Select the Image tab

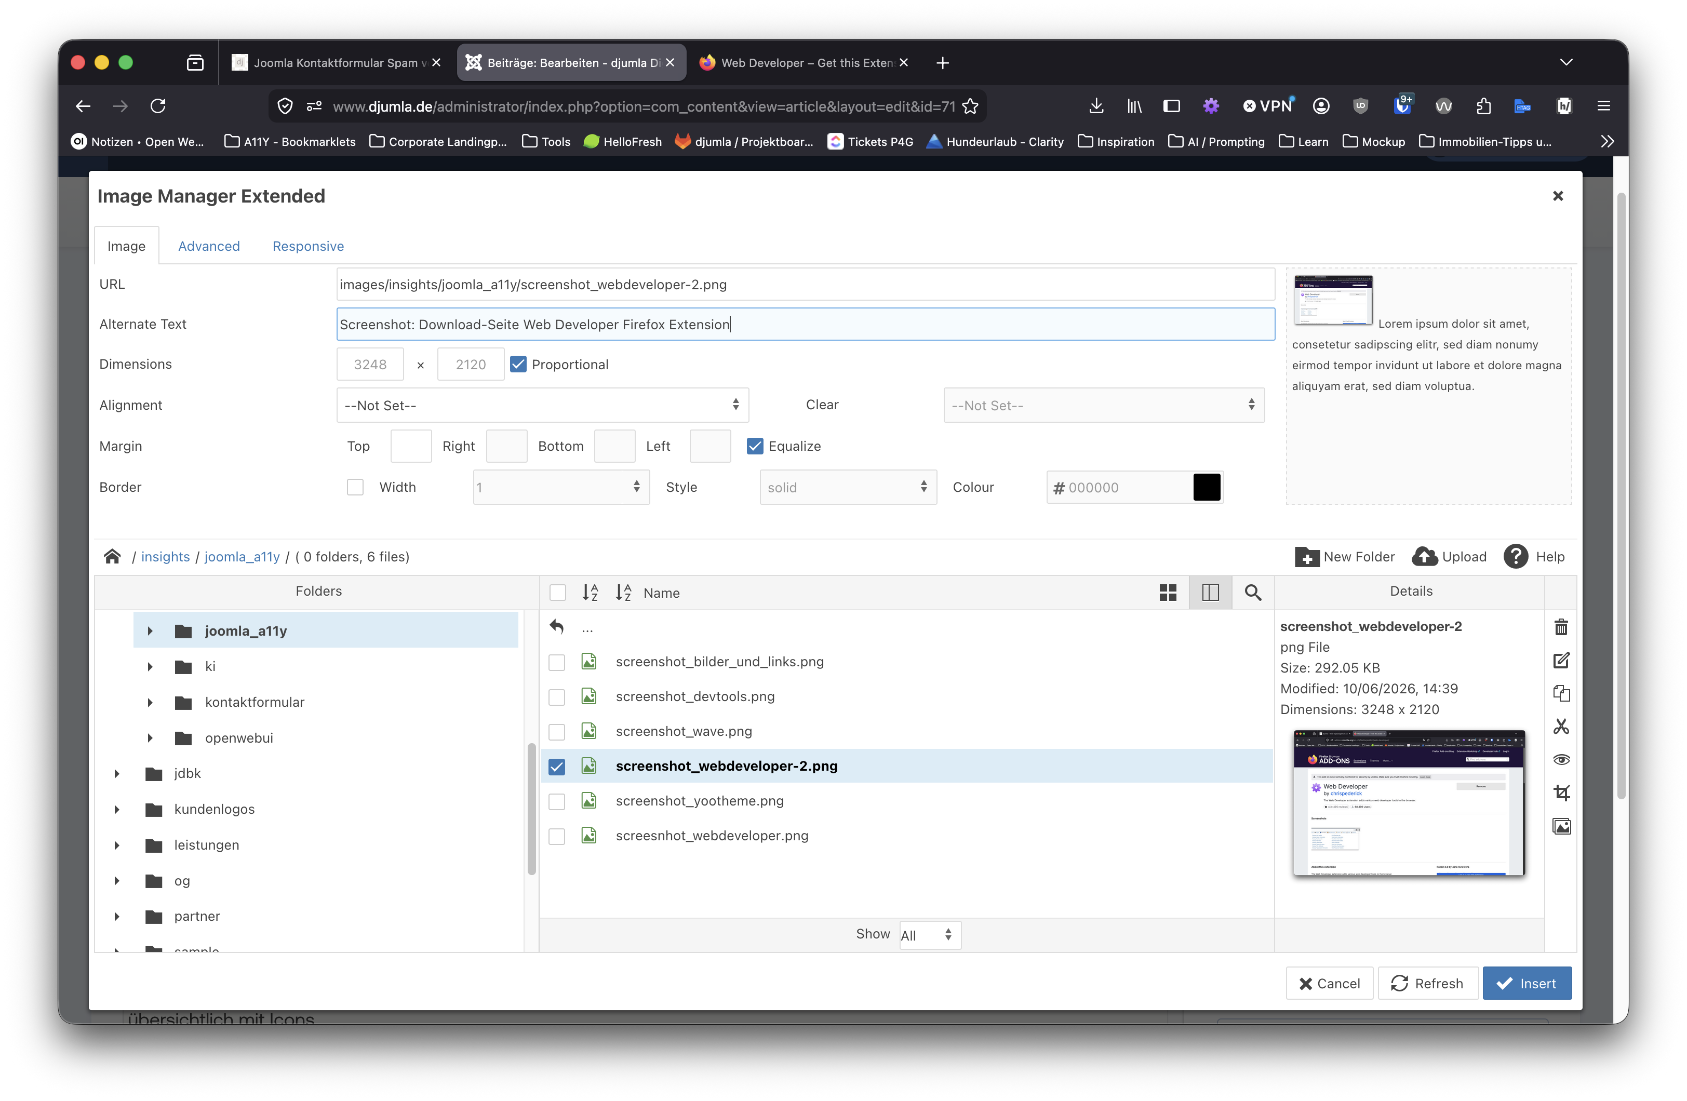pos(126,246)
